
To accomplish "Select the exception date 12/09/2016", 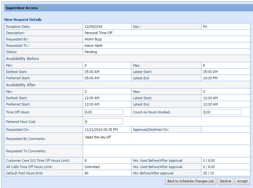I will (x=93, y=27).
